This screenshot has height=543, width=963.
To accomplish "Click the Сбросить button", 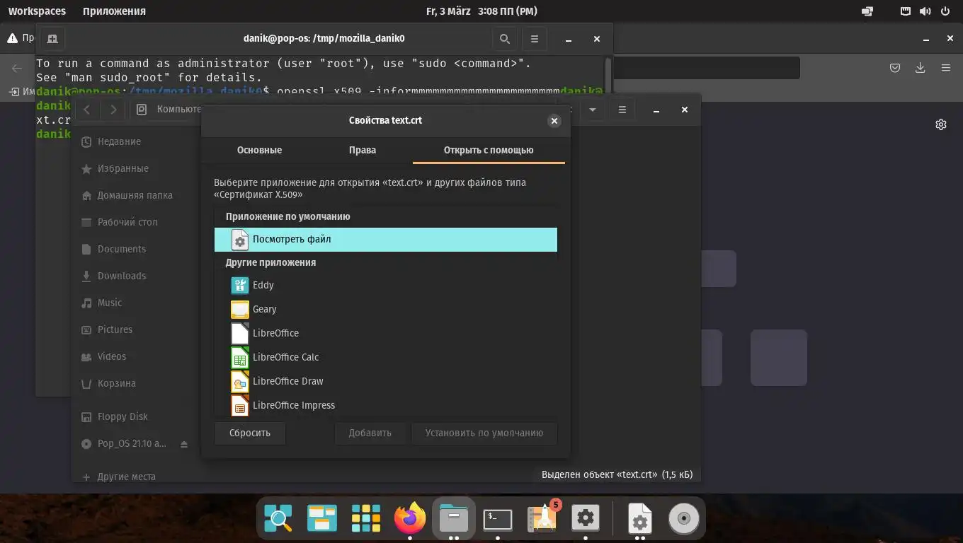I will tap(250, 433).
